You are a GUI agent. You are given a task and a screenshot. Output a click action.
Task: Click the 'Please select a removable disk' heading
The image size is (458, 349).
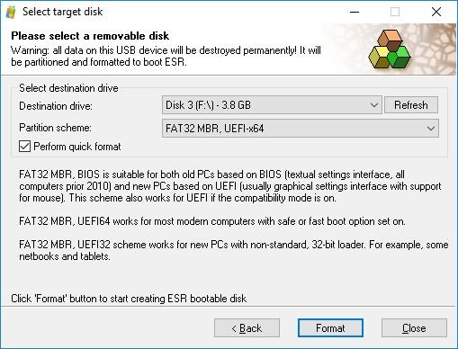click(90, 36)
